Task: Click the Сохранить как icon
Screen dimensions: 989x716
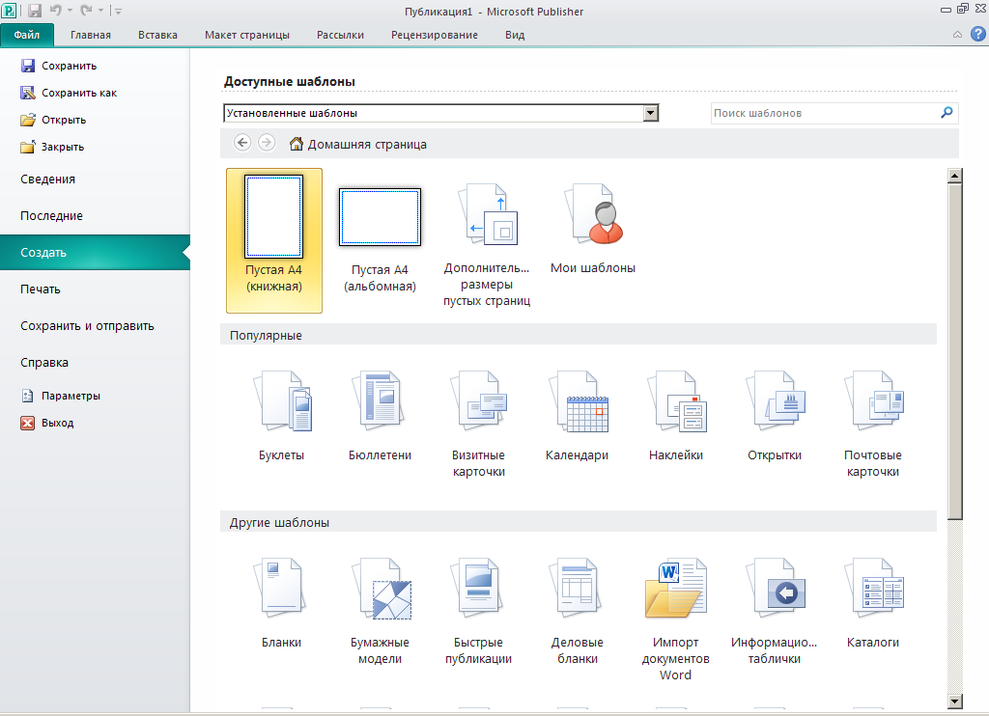Action: 28,93
